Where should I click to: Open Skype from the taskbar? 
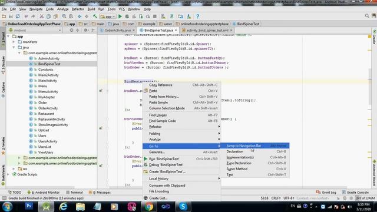[x=183, y=207]
